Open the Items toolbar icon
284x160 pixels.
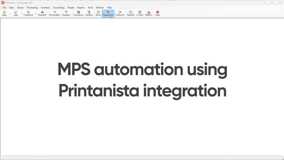(x=99, y=14)
